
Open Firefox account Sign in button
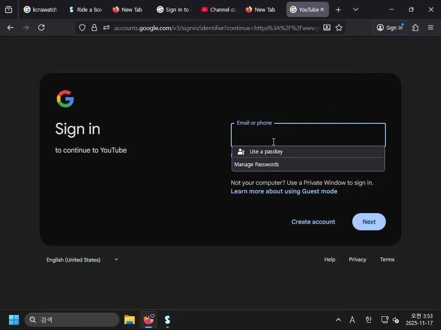coord(389,27)
